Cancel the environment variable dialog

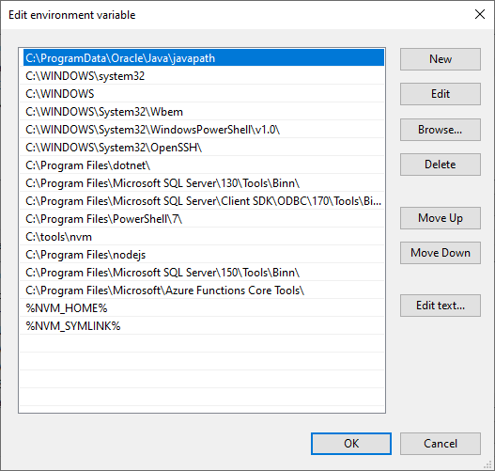(x=441, y=444)
